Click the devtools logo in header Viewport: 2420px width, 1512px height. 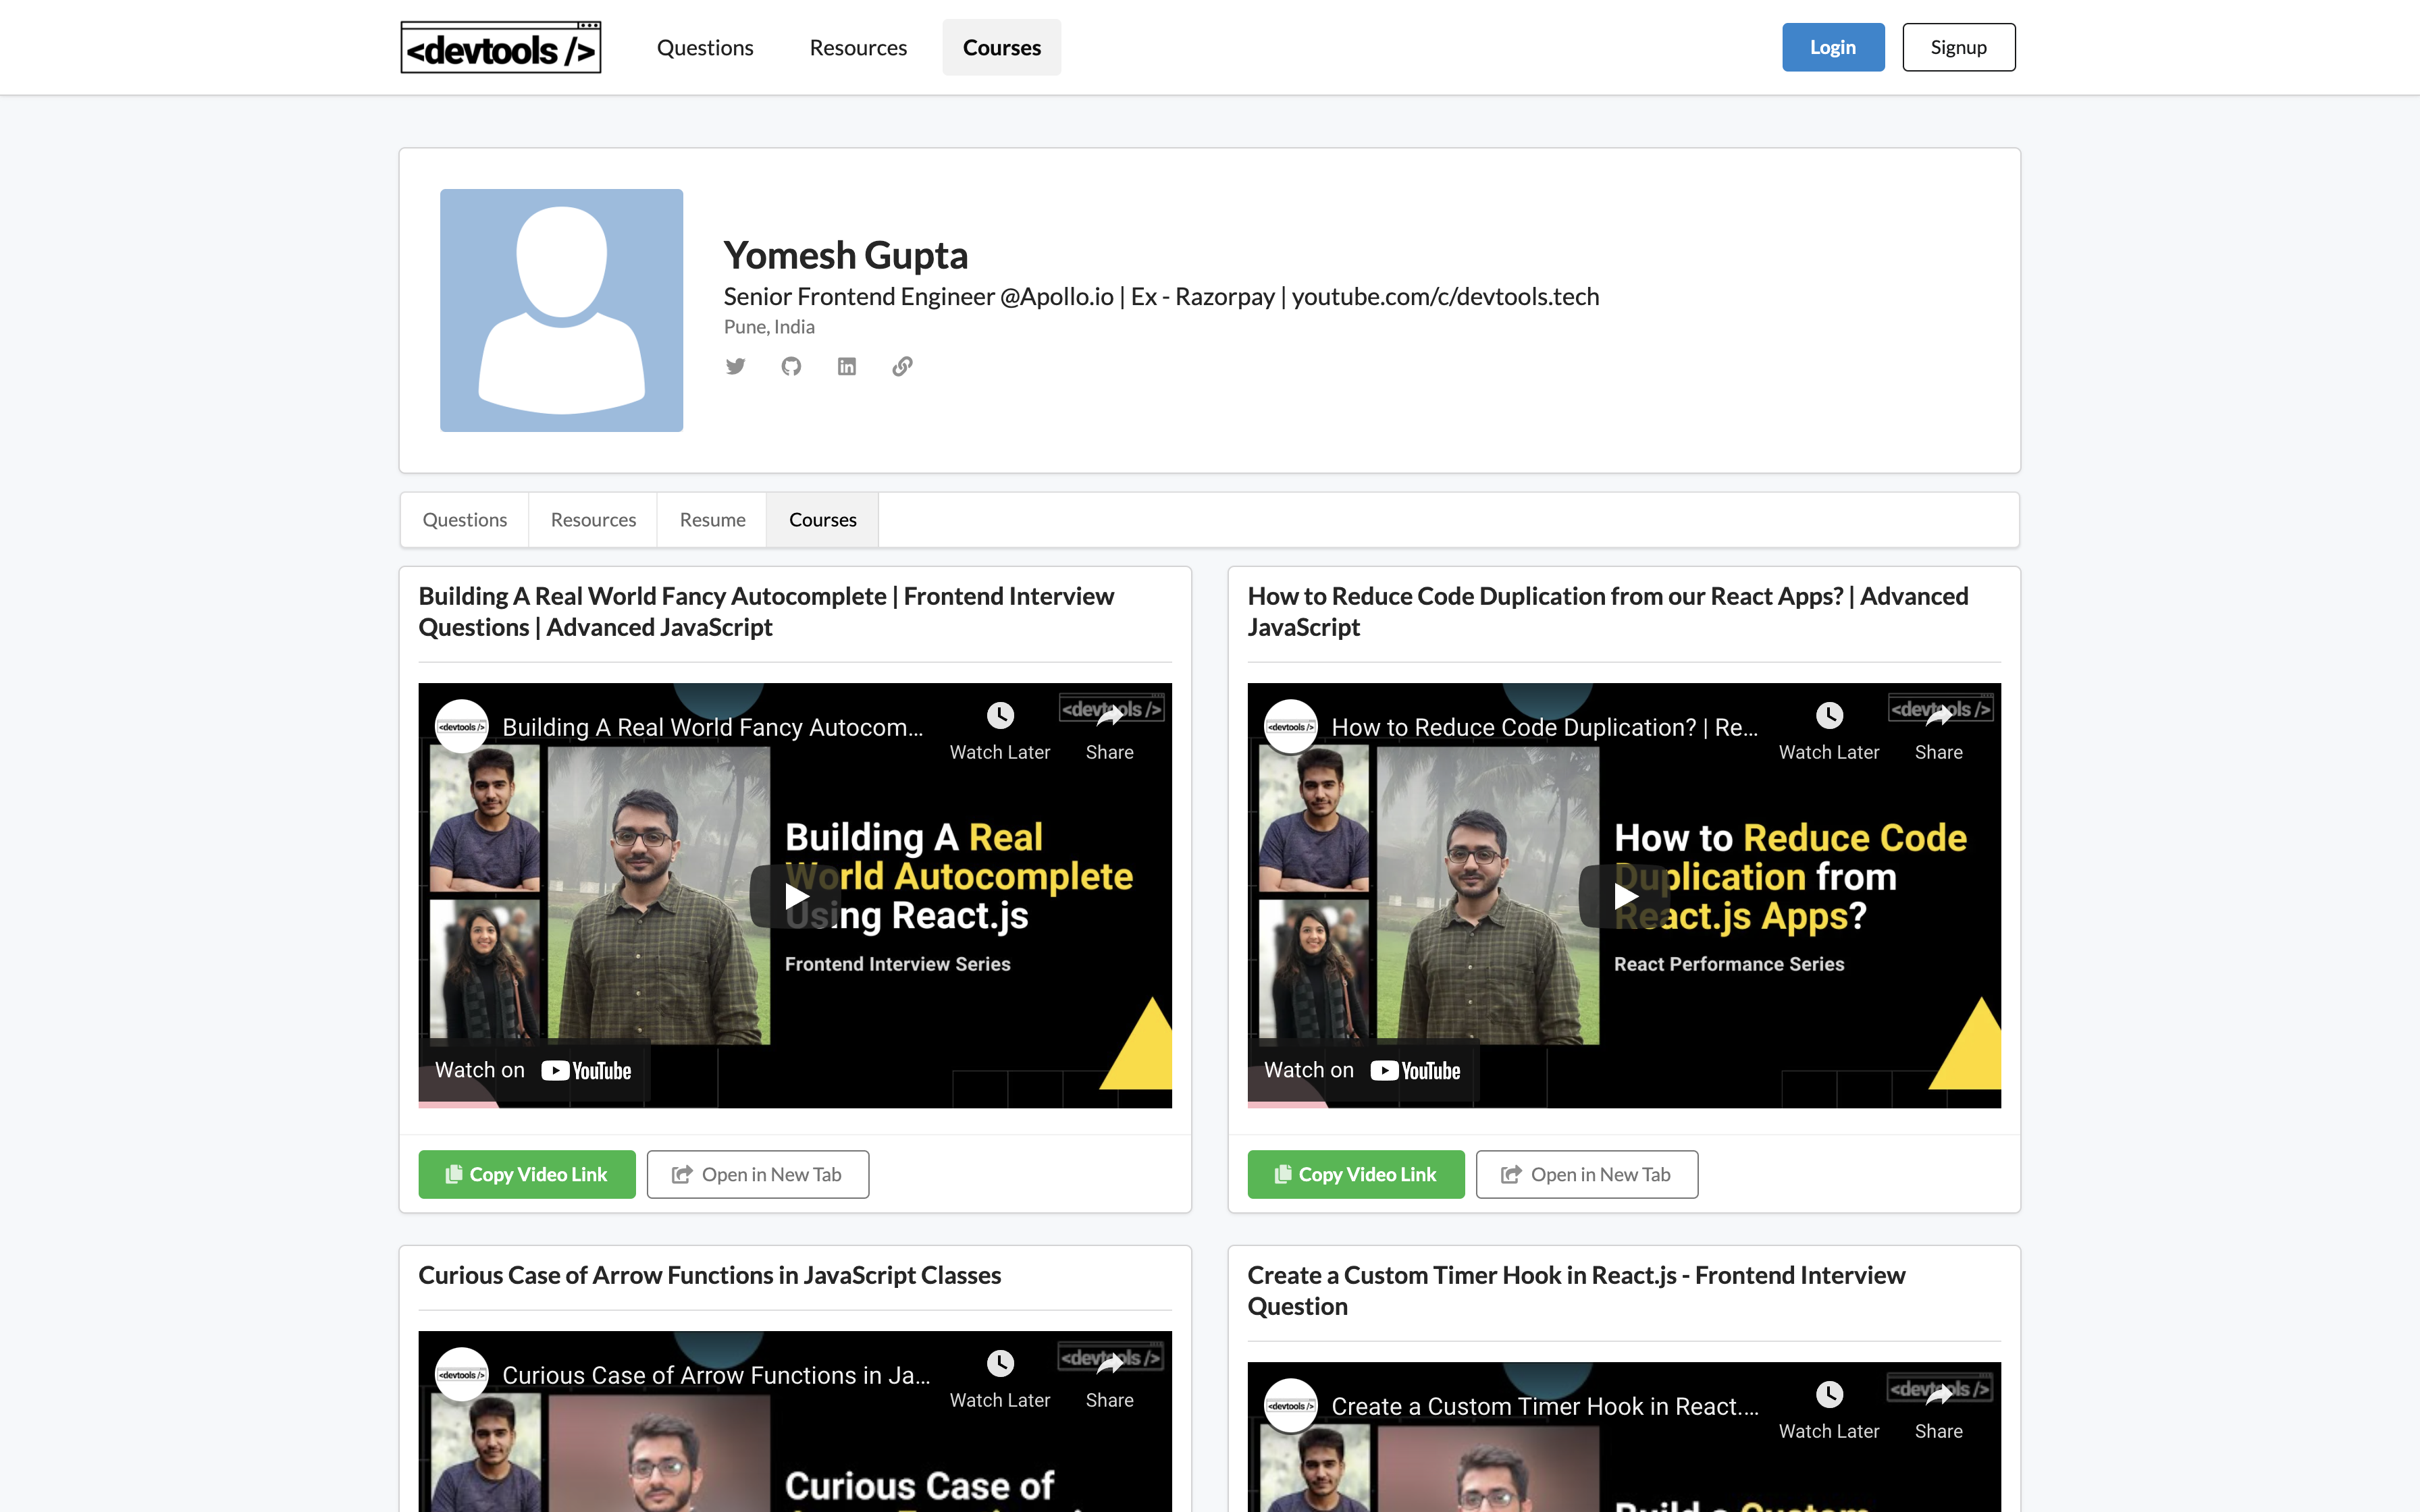(500, 48)
